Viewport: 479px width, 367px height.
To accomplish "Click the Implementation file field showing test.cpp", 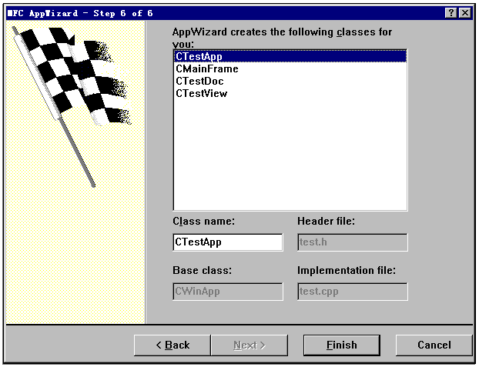I will pyautogui.click(x=353, y=292).
